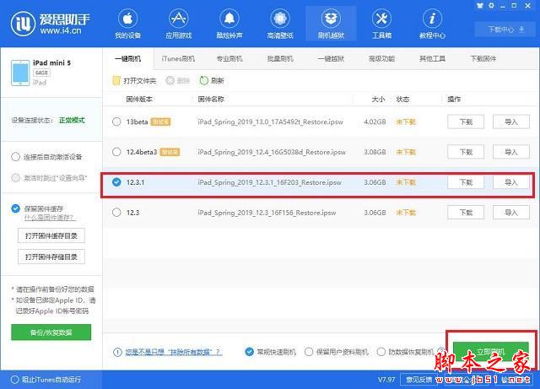This screenshot has height=389, width=540.
Task: Refresh list with 刷新 icon
Action: coord(204,81)
